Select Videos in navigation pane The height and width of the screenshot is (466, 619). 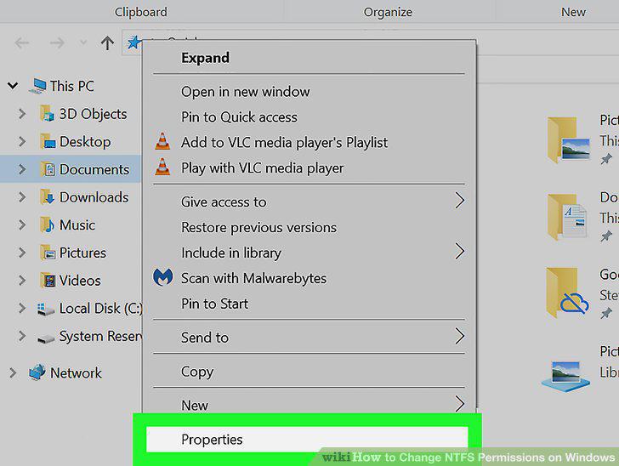pos(80,281)
